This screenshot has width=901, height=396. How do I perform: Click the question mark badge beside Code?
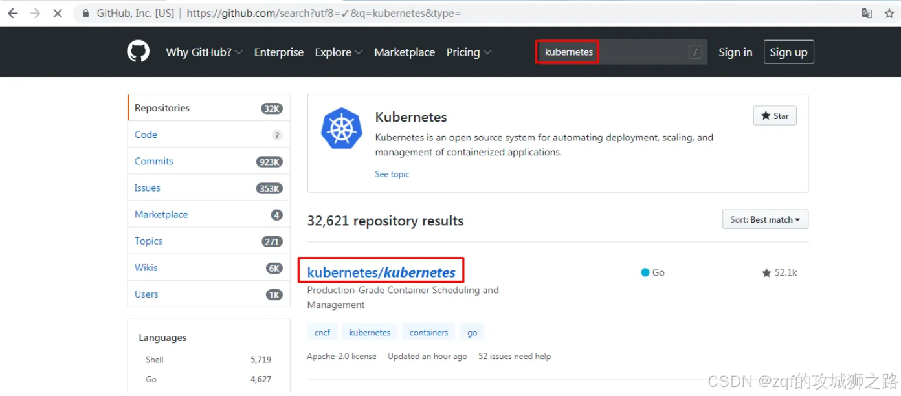(277, 135)
